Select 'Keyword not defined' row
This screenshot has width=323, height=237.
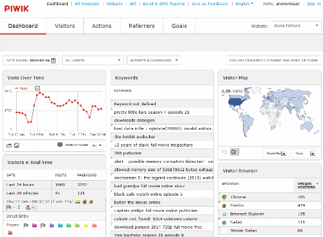pyautogui.click(x=162, y=104)
